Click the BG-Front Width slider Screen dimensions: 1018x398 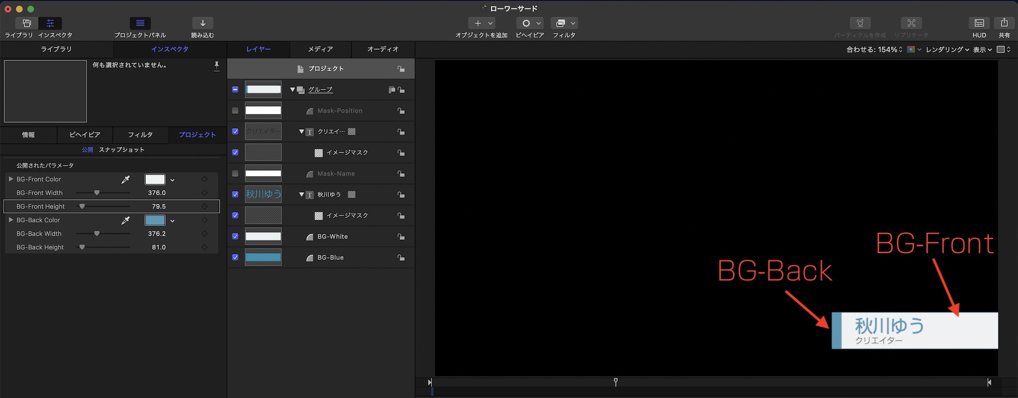point(103,193)
